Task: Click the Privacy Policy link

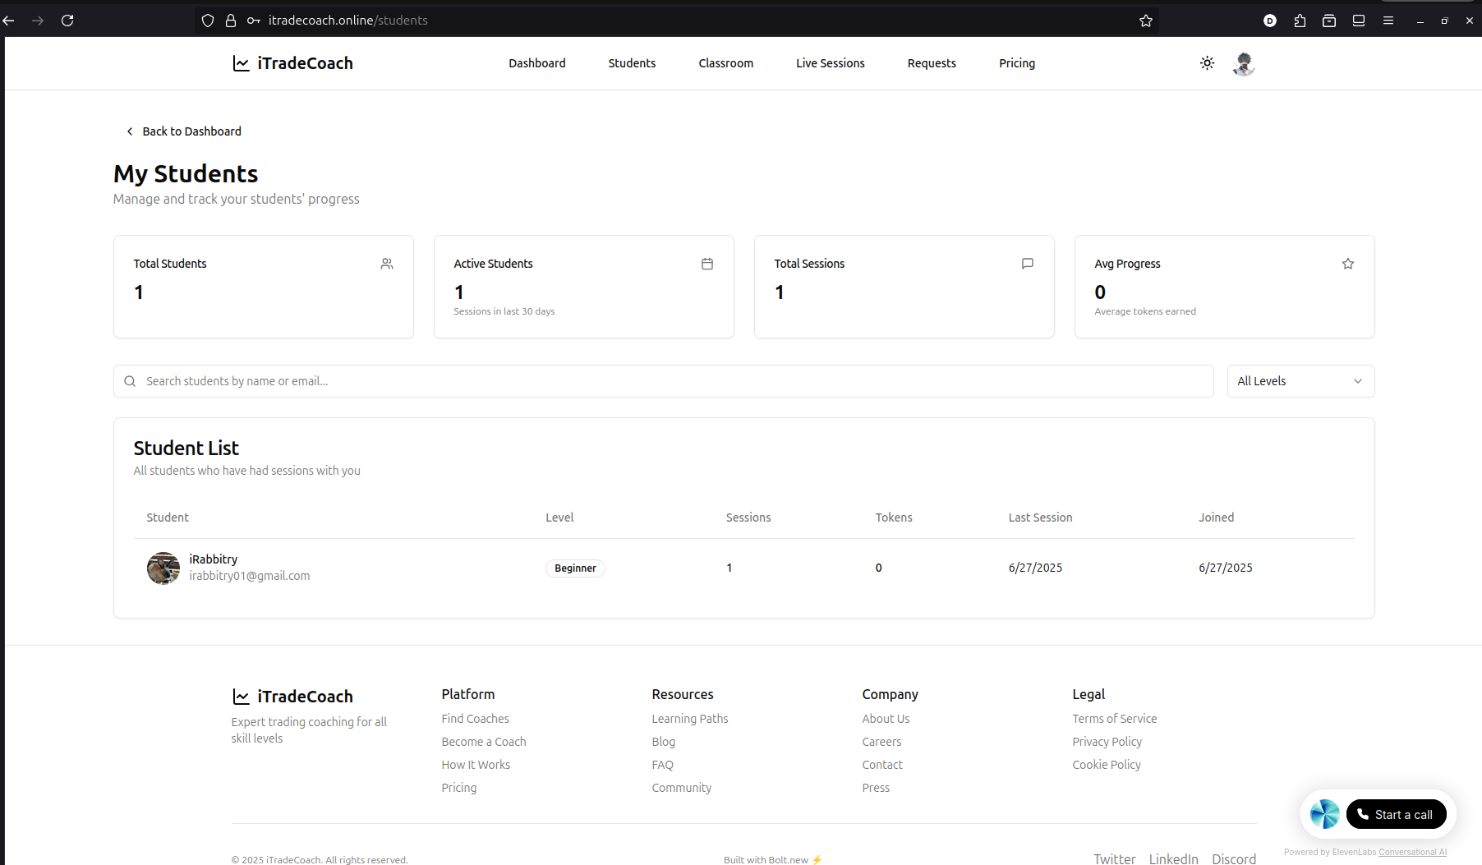Action: click(1107, 742)
